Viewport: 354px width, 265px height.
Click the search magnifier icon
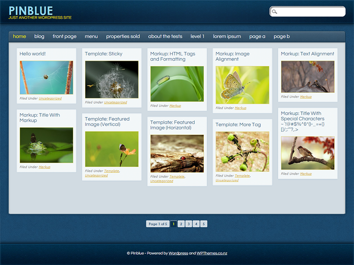tap(275, 12)
